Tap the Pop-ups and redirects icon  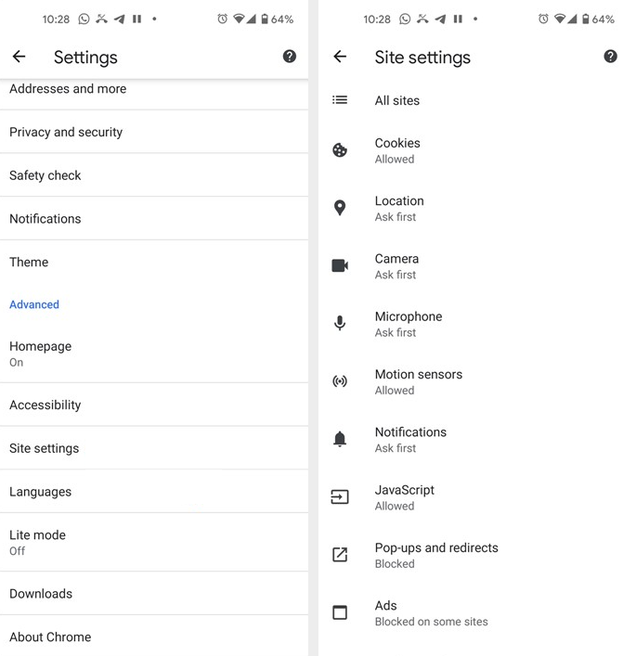tap(340, 555)
